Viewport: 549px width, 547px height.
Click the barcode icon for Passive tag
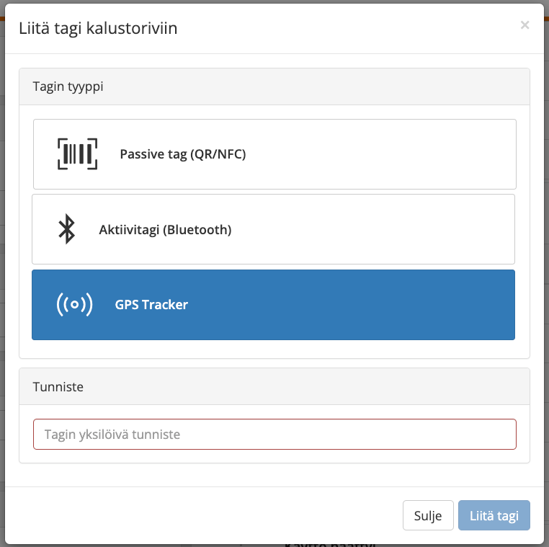tap(77, 154)
